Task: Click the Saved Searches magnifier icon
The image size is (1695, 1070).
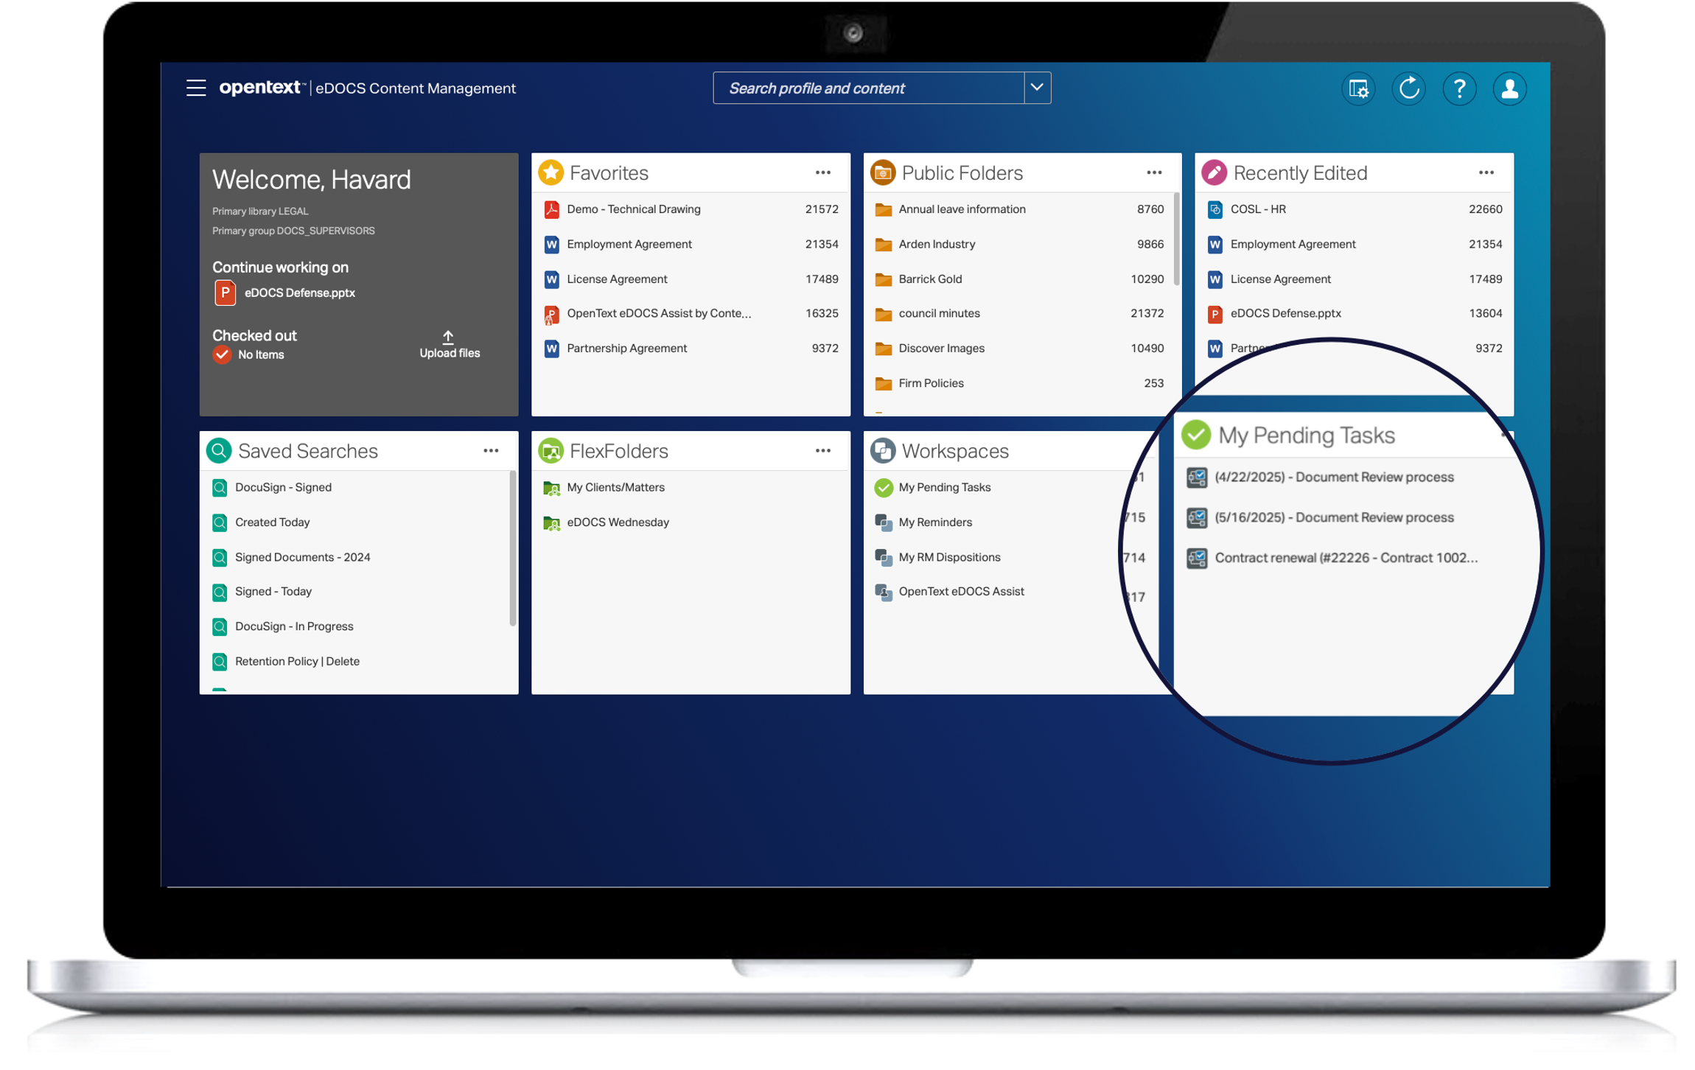Action: pos(219,450)
